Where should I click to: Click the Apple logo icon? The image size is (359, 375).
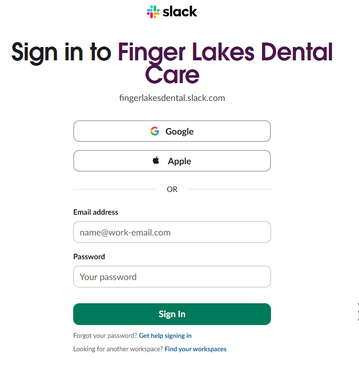pos(156,160)
